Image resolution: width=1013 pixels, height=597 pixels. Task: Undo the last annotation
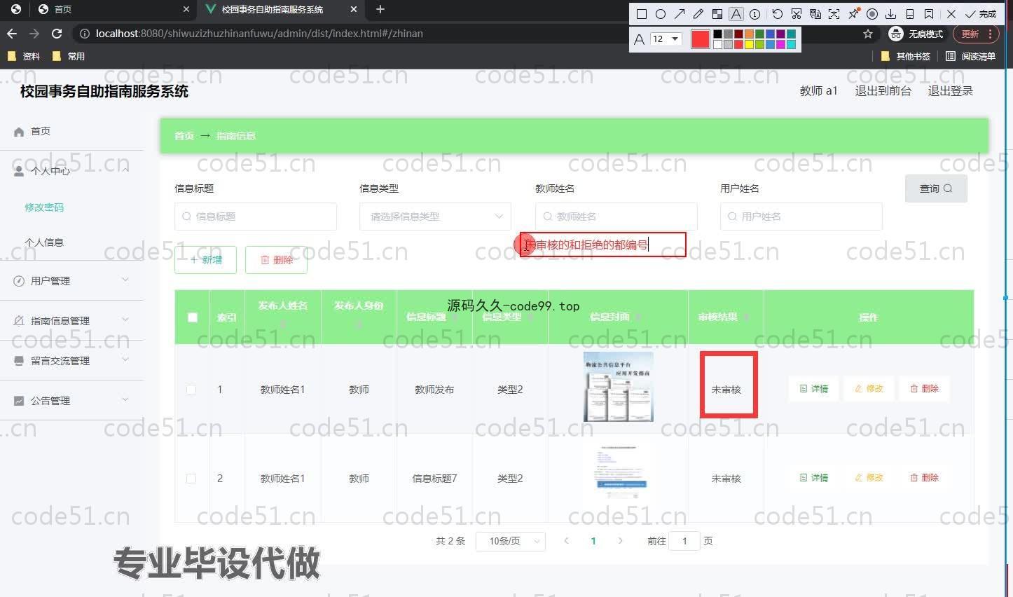tap(778, 13)
